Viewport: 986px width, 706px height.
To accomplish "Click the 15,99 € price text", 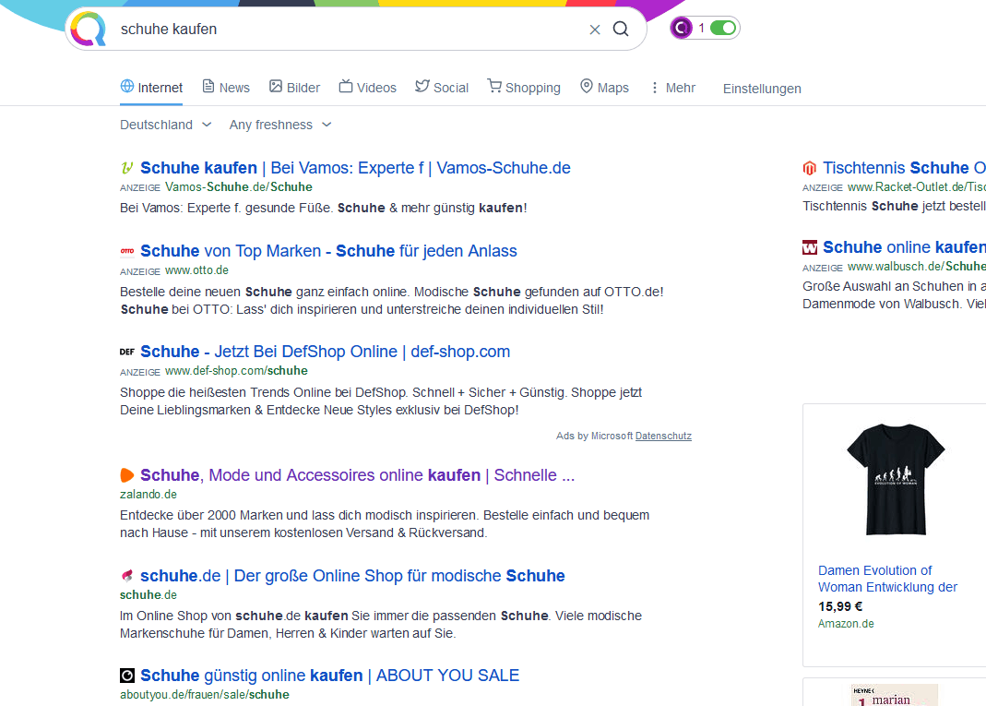I will click(840, 606).
